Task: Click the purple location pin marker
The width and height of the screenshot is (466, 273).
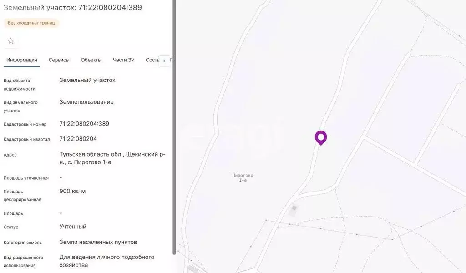Action: [x=321, y=138]
